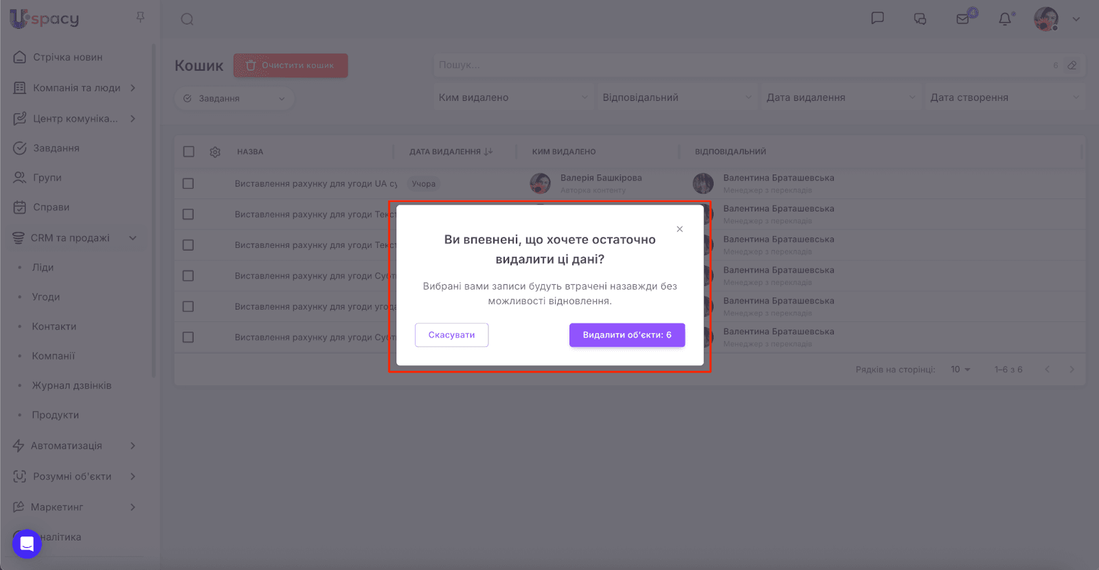Image resolution: width=1099 pixels, height=570 pixels.
Task: Click the Розумні об'єкти icon
Action: [x=20, y=477]
